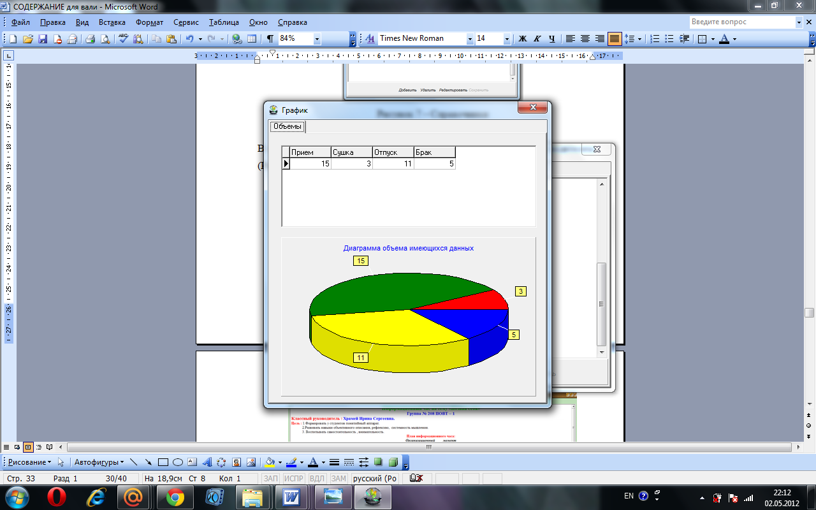Open the Автофигуры dropdown
816x510 pixels.
pyautogui.click(x=100, y=462)
